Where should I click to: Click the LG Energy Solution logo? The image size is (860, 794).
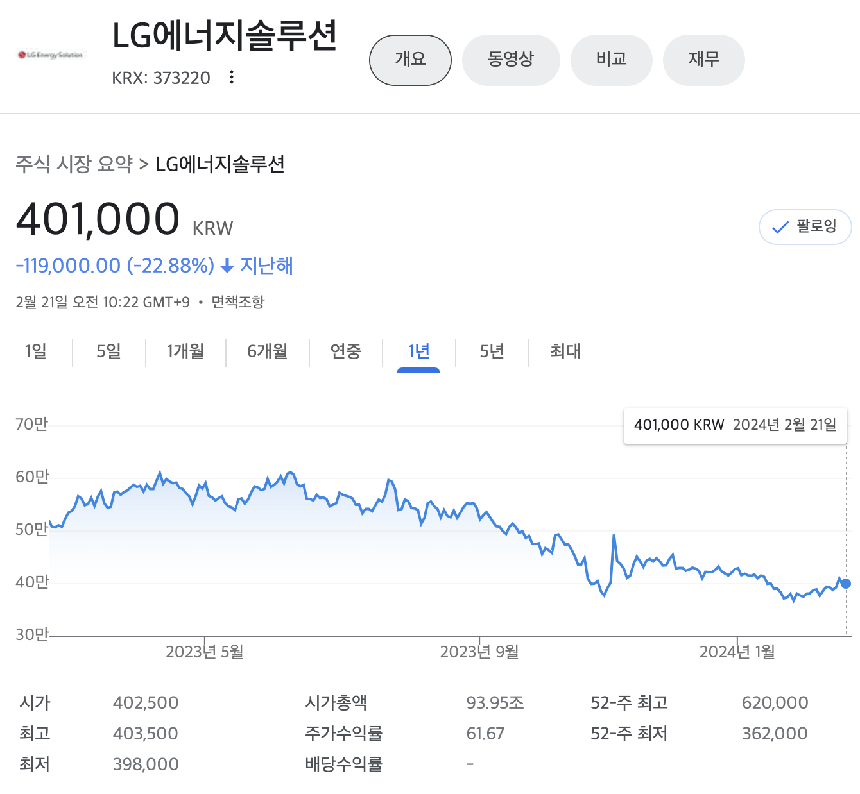click(51, 55)
